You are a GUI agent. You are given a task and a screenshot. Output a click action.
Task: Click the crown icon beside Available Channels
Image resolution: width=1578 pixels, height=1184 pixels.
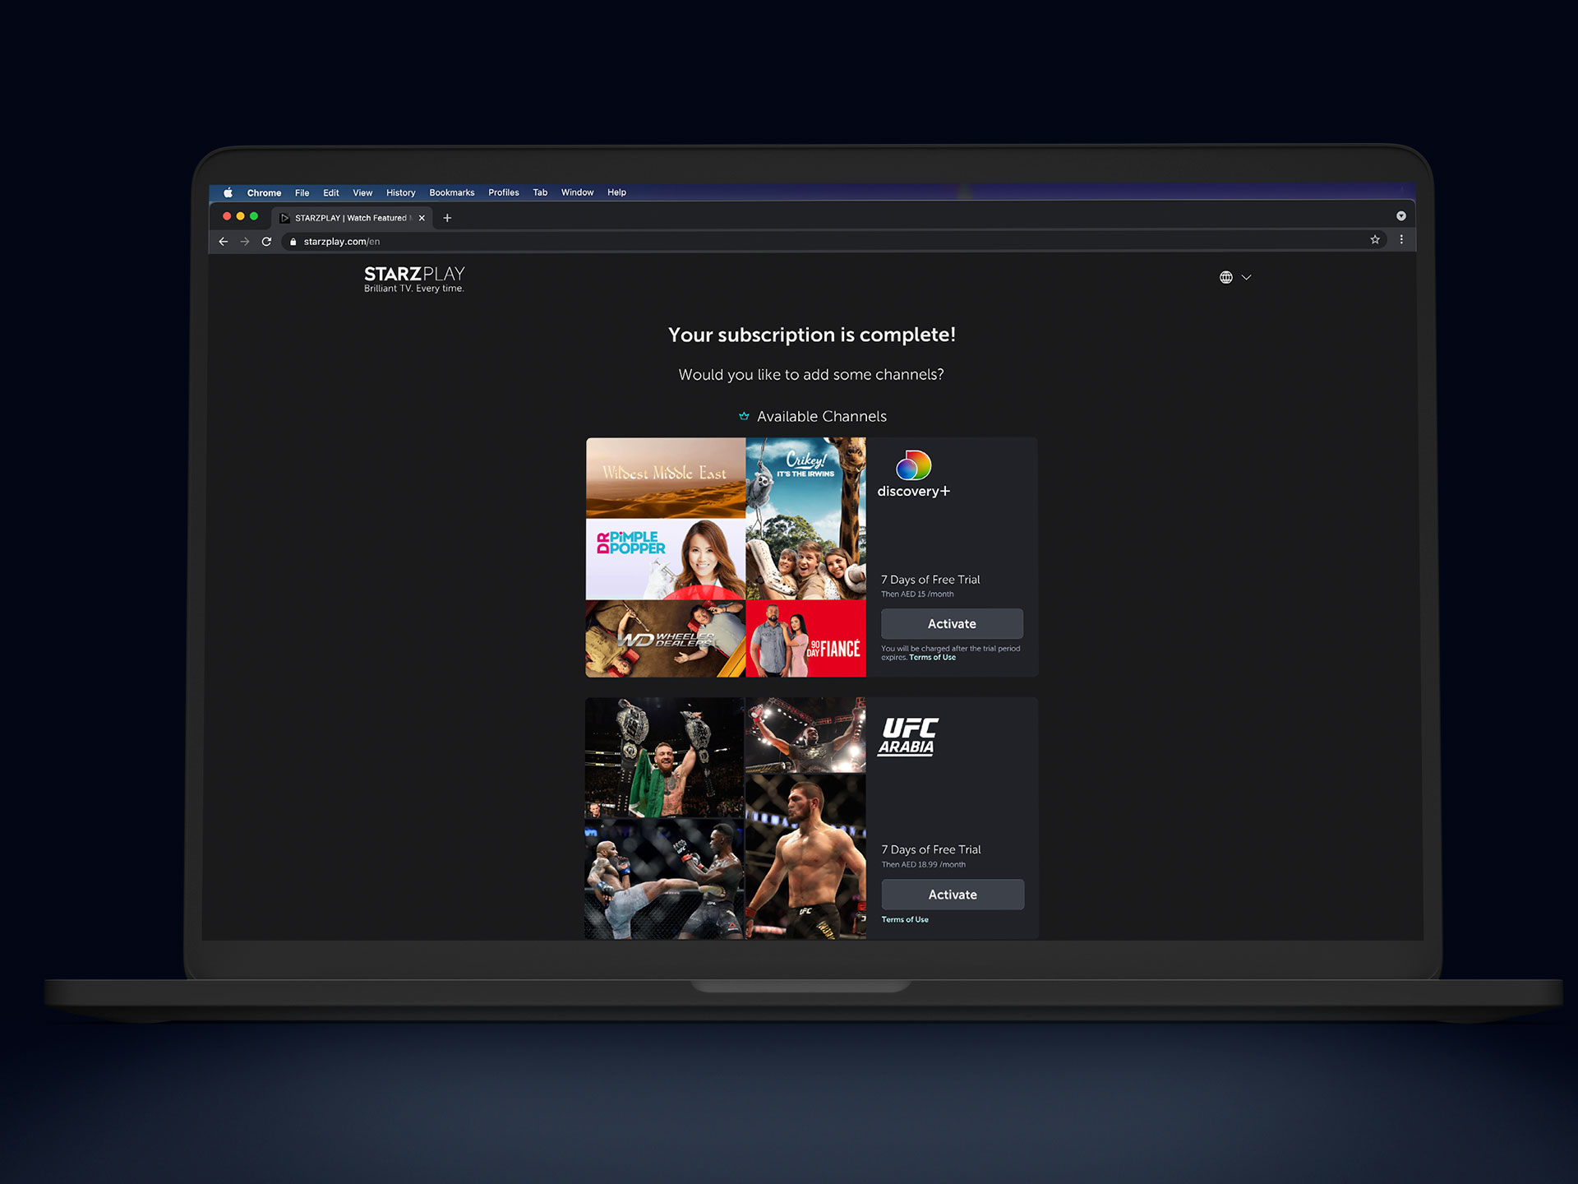tap(744, 416)
